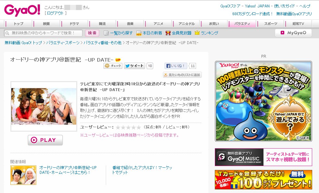Click the MyGyaO play icon

[282, 32]
